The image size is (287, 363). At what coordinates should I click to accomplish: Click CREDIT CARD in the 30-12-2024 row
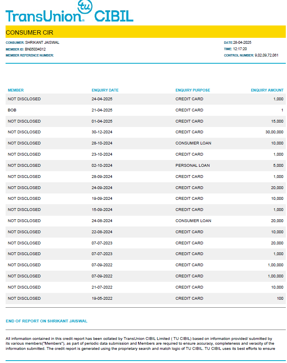[x=189, y=132]
